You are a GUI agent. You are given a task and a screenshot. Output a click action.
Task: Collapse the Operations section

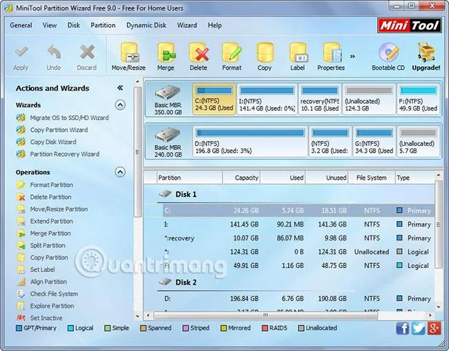coord(120,172)
